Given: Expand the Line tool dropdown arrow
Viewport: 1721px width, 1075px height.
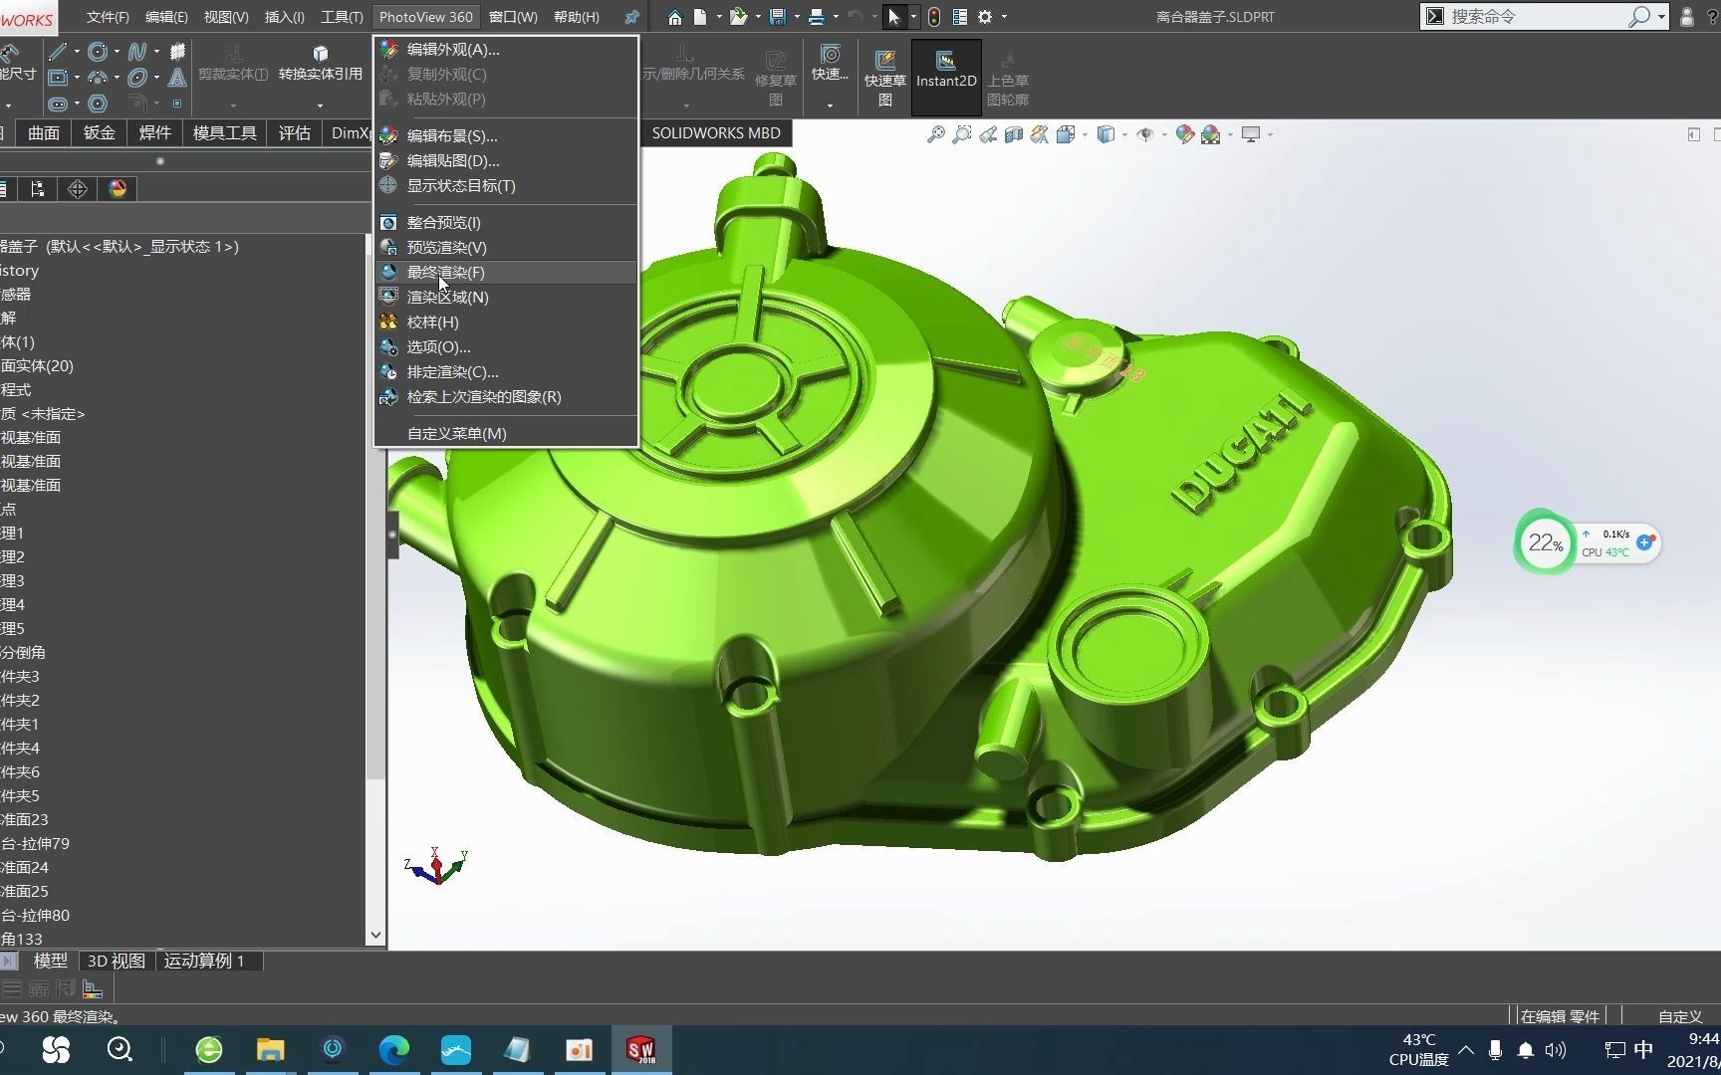Looking at the screenshot, I should coord(77,52).
